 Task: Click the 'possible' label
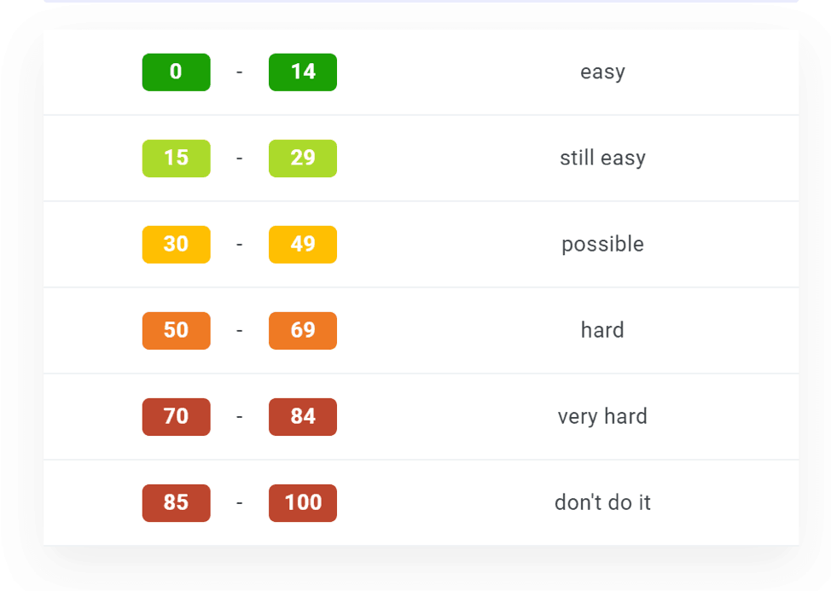pyautogui.click(x=602, y=244)
